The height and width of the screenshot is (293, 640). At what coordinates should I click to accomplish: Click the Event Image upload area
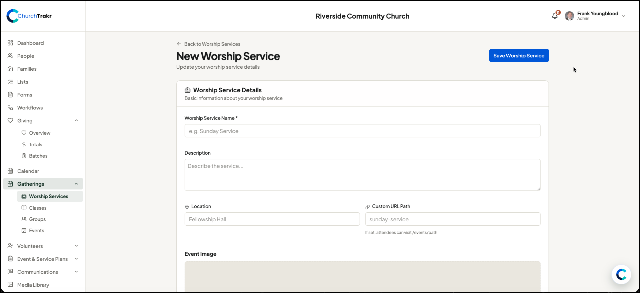tap(362, 277)
